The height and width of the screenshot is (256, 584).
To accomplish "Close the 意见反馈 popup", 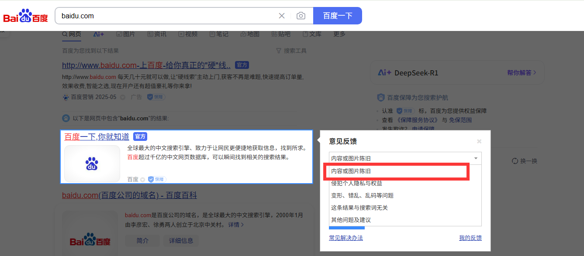I will pos(479,141).
